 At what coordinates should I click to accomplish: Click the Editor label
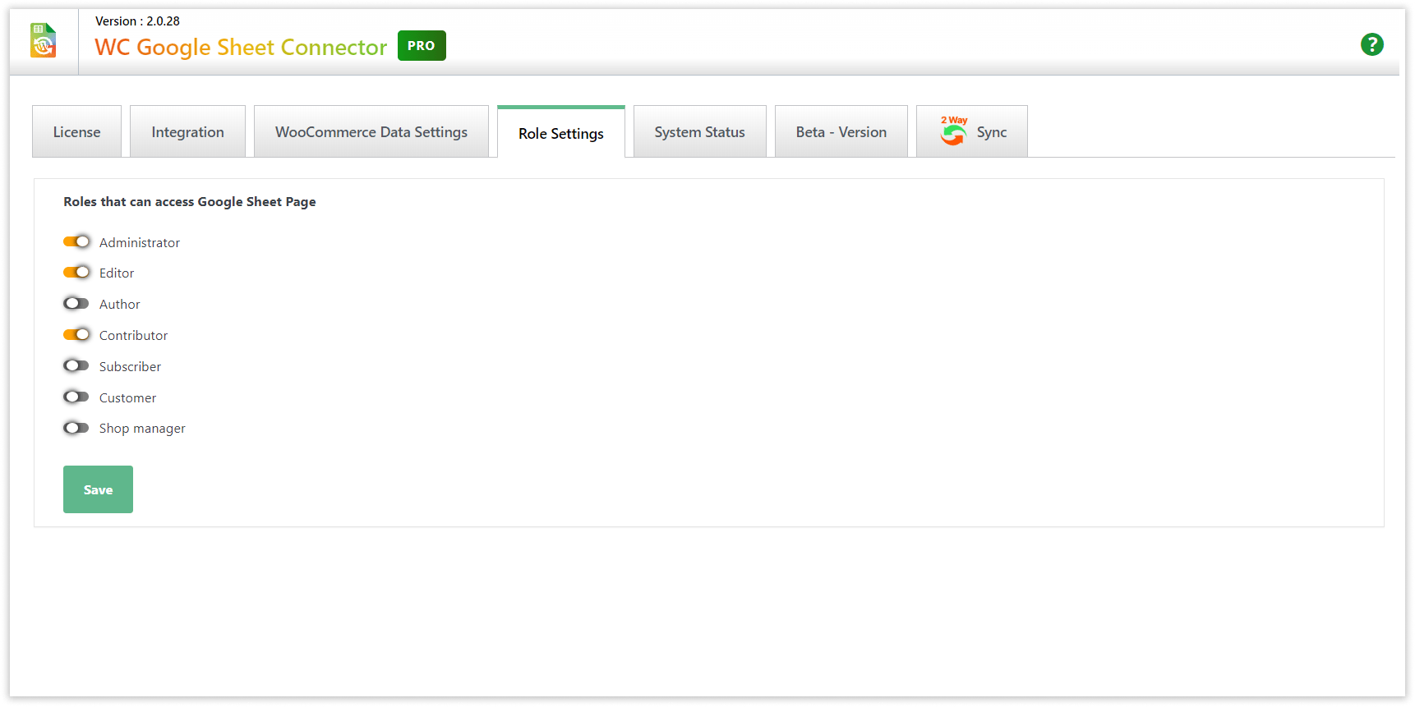point(117,273)
